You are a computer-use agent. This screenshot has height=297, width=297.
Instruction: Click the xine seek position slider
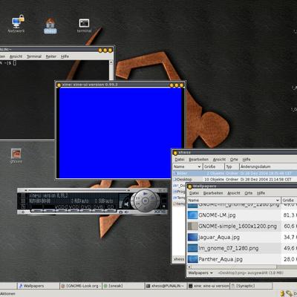coord(78,190)
